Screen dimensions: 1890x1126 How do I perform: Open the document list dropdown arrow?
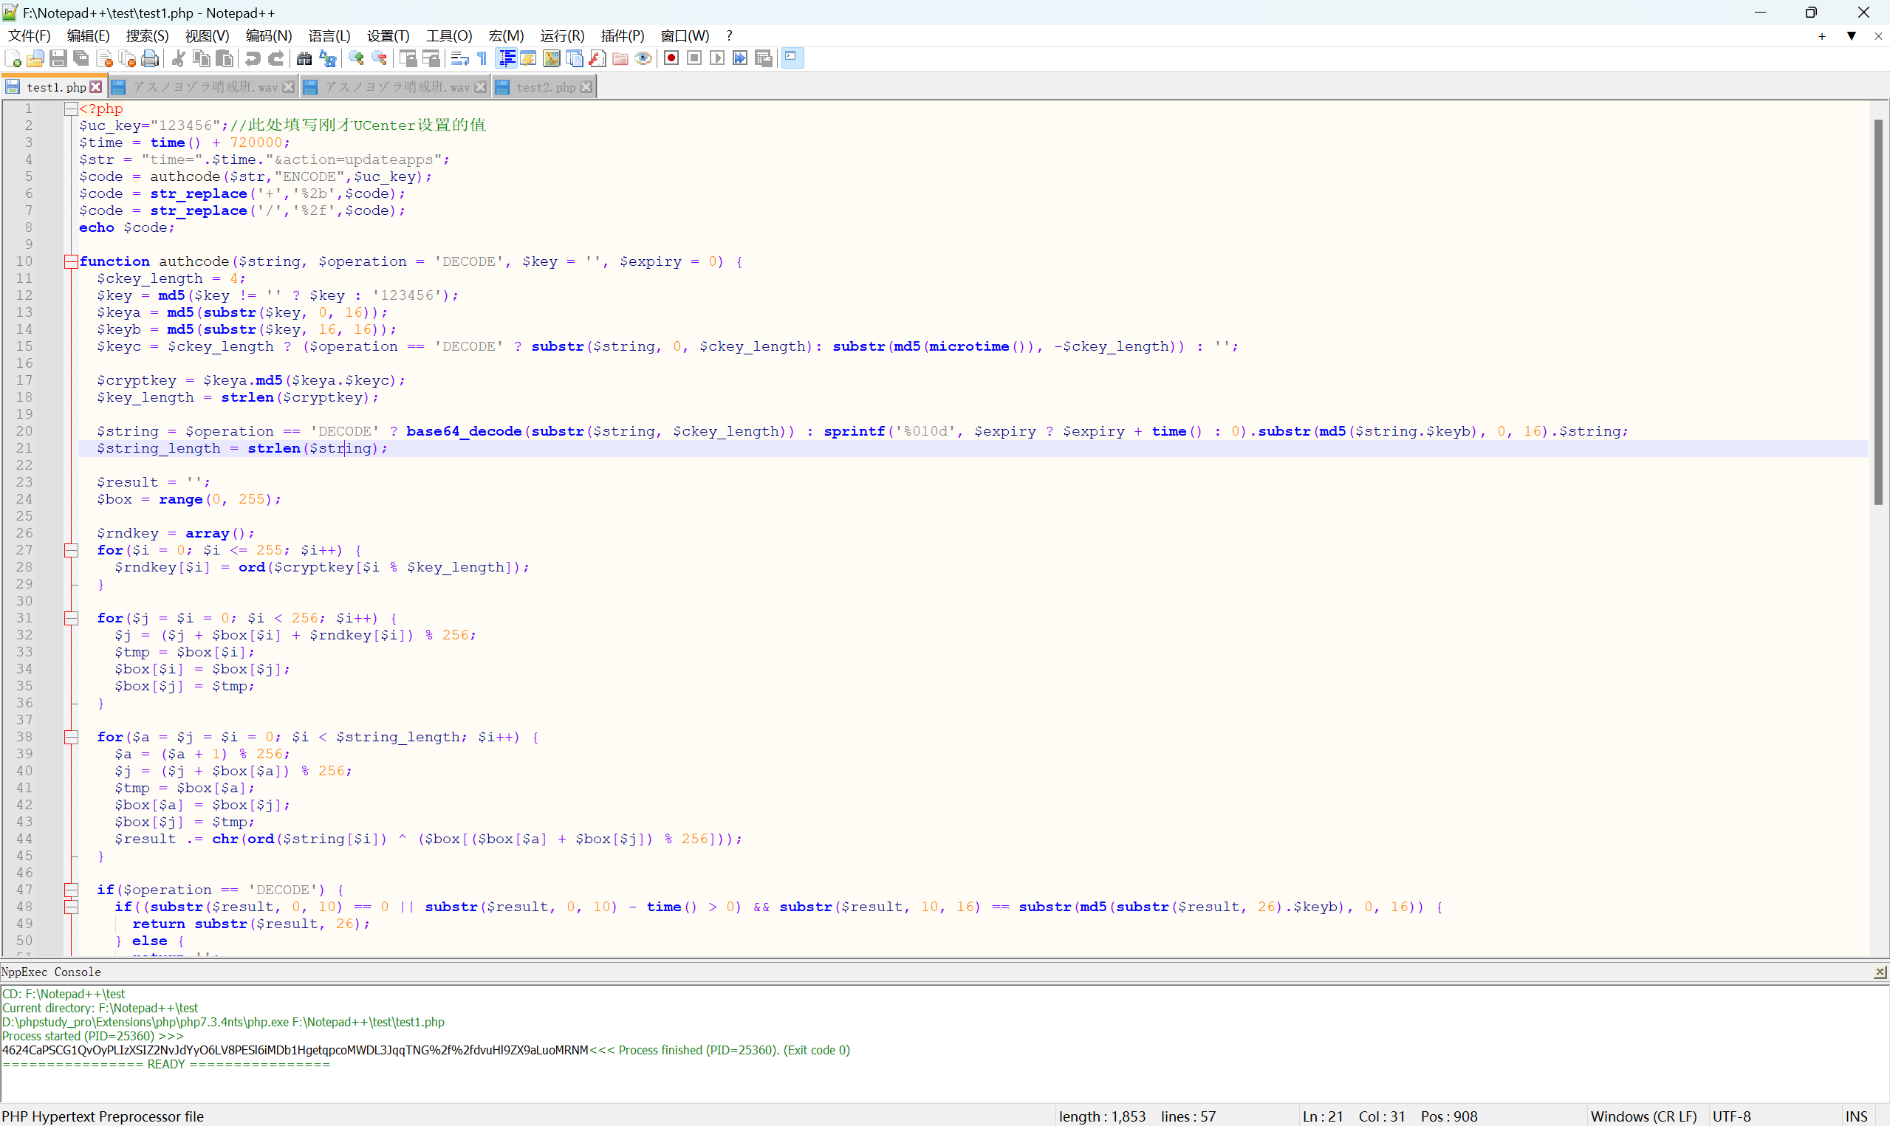(x=1852, y=35)
